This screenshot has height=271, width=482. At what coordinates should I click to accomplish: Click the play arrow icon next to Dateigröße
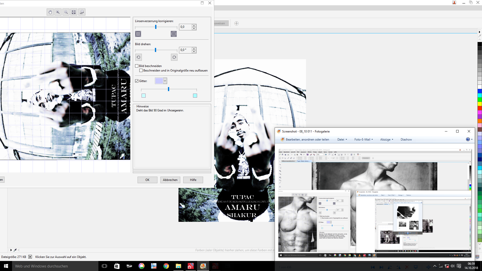coord(30,257)
